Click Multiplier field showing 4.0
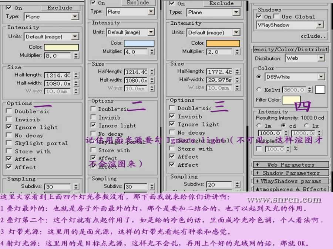Viewport: 333px width, 249px height. click(x=135, y=52)
